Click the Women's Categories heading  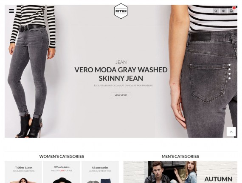tap(62, 156)
